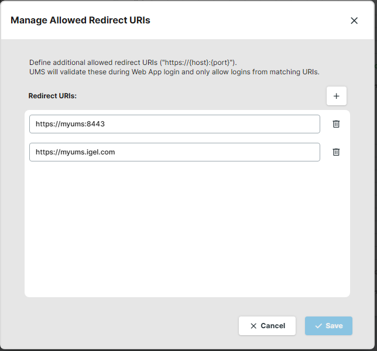This screenshot has width=377, height=351.
Task: Click the dialog title 'Manage Allowed Redirect URIs'
Action: 80,20
